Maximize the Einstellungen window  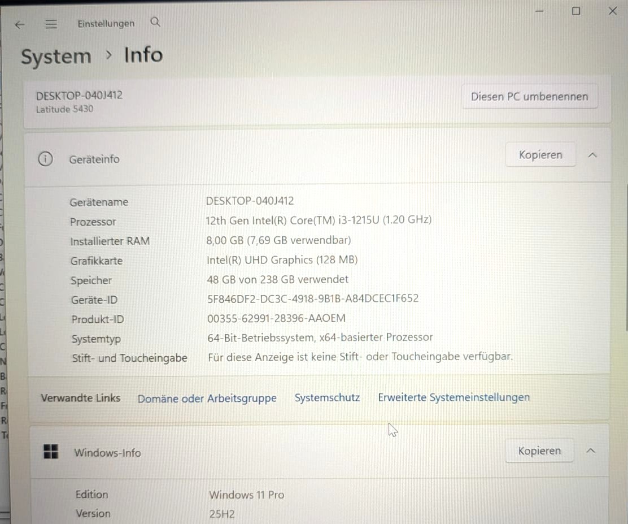tap(576, 11)
